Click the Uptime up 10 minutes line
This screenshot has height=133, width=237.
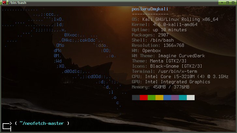coord(159,30)
